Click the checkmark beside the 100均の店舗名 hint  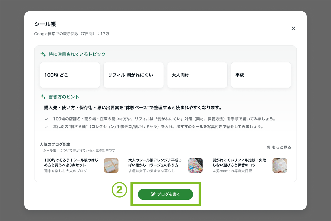(x=46, y=119)
